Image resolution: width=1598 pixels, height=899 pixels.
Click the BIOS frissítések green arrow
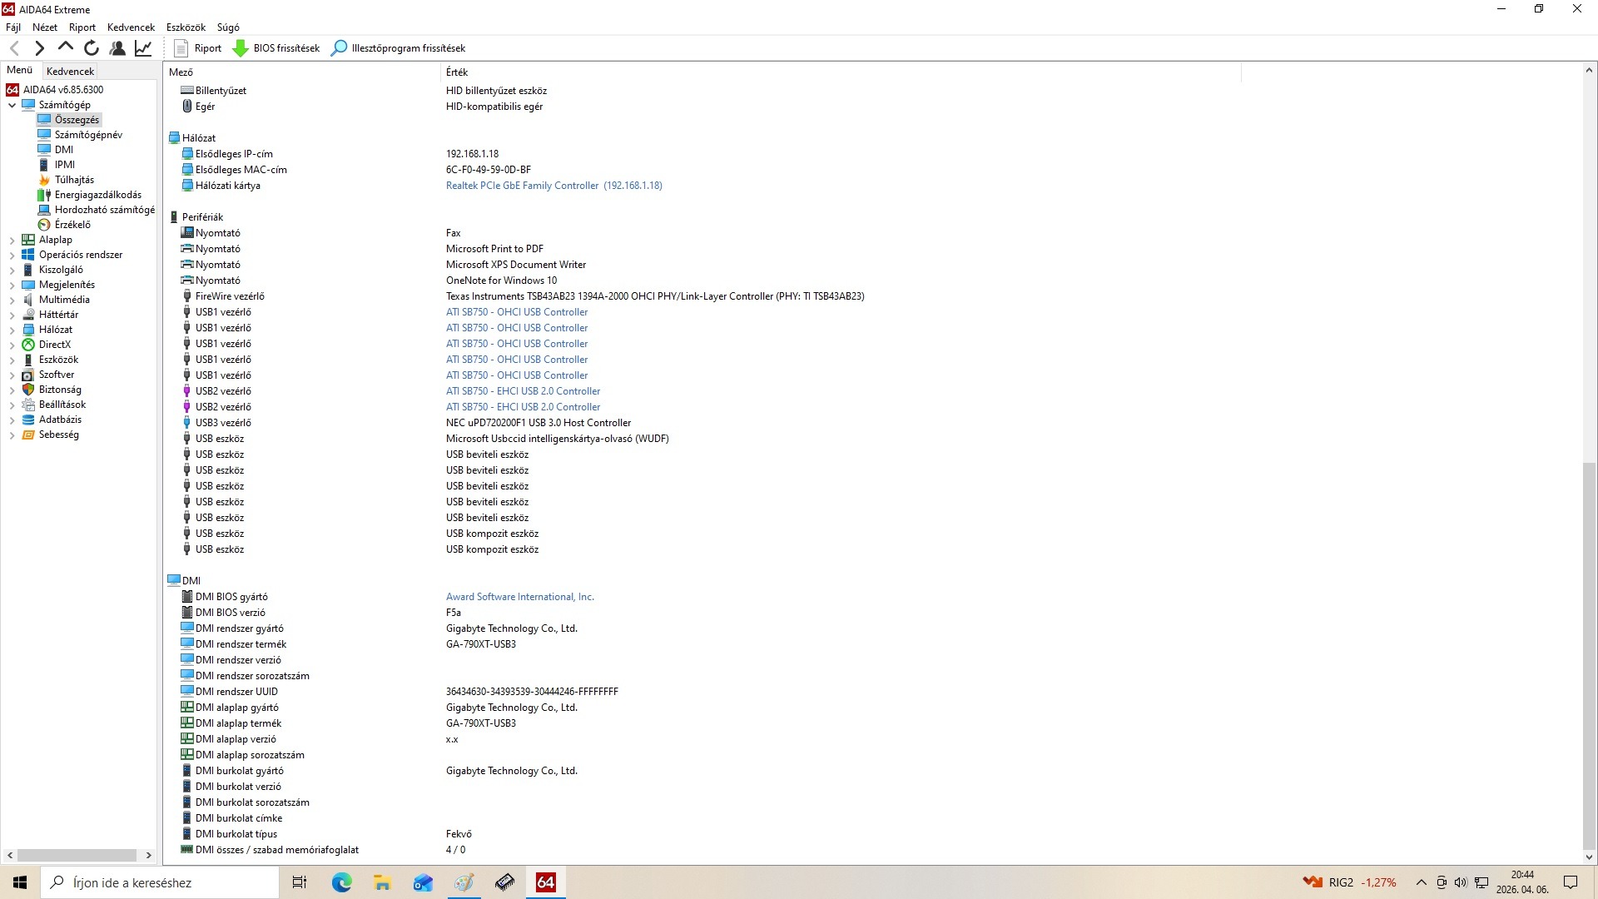point(241,48)
